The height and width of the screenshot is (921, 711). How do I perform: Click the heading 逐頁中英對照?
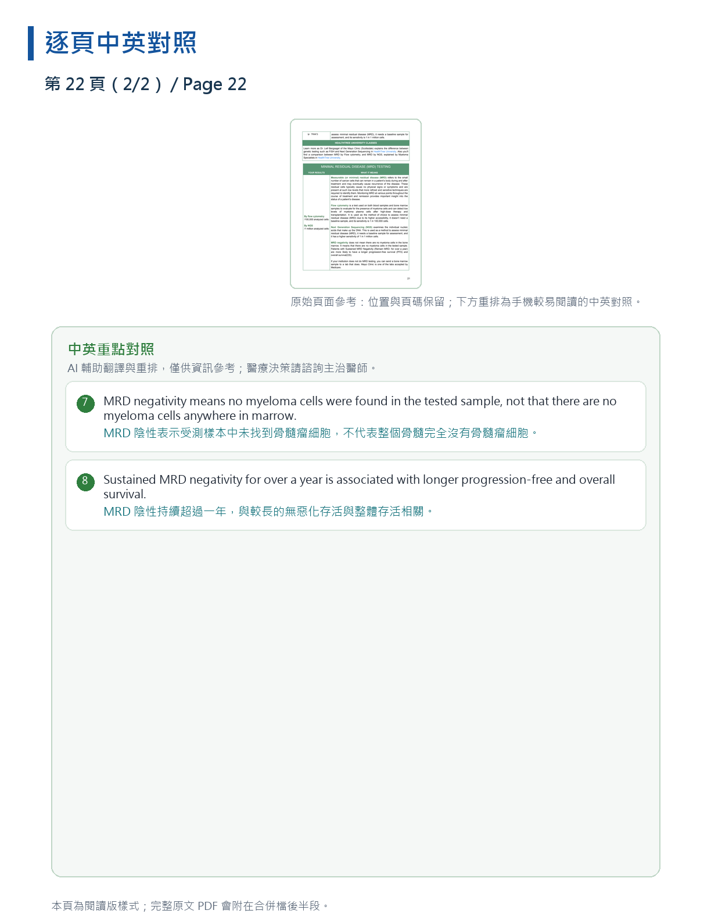121,43
